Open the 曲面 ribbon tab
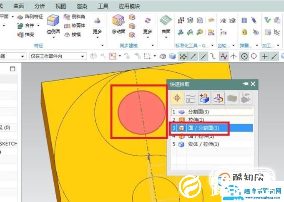This screenshot has height=202, width=284. click(x=19, y=6)
